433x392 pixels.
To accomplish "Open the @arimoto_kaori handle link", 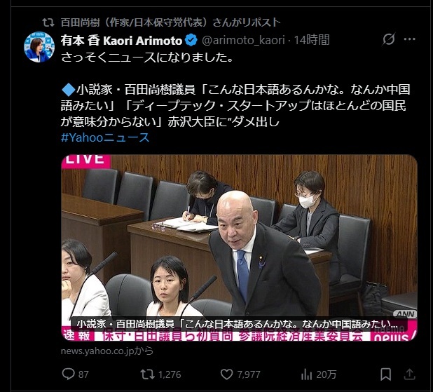I will click(x=243, y=41).
